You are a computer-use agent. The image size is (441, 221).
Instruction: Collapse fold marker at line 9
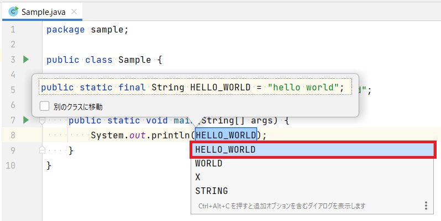point(42,150)
